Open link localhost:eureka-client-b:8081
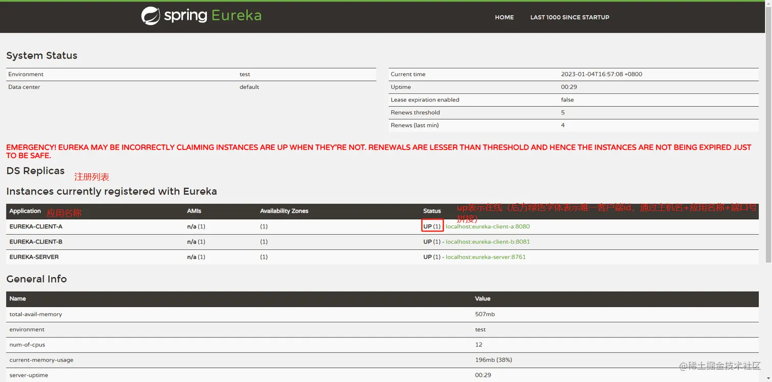The width and height of the screenshot is (772, 382). [x=488, y=242]
